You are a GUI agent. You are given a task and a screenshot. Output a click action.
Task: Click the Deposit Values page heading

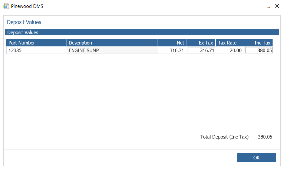[24, 22]
